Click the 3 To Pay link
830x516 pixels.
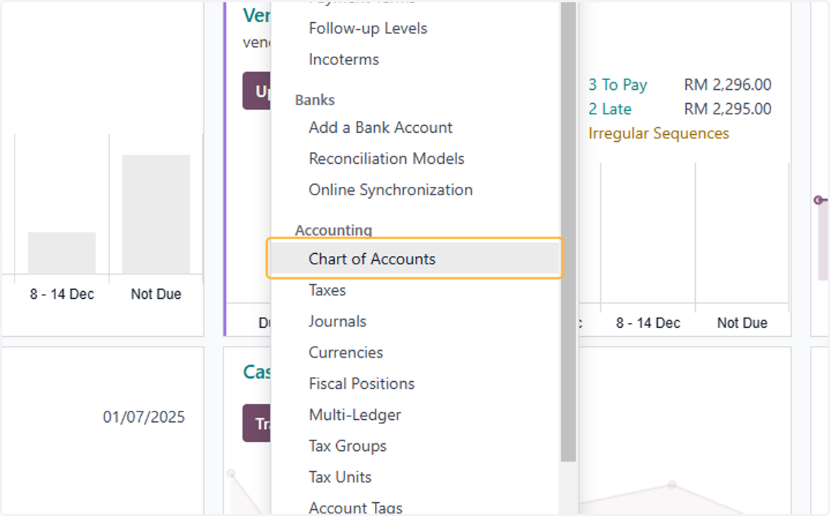click(x=618, y=85)
